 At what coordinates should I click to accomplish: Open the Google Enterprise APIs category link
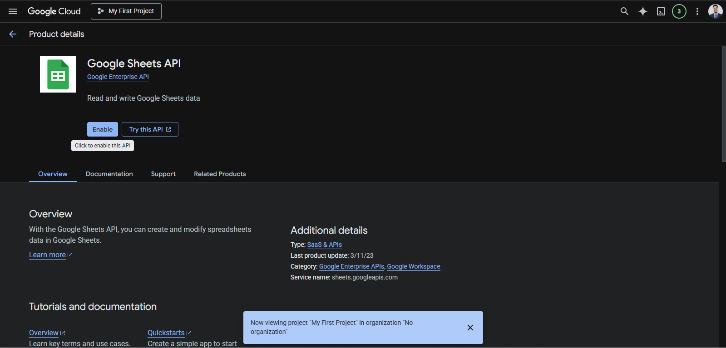click(x=352, y=266)
